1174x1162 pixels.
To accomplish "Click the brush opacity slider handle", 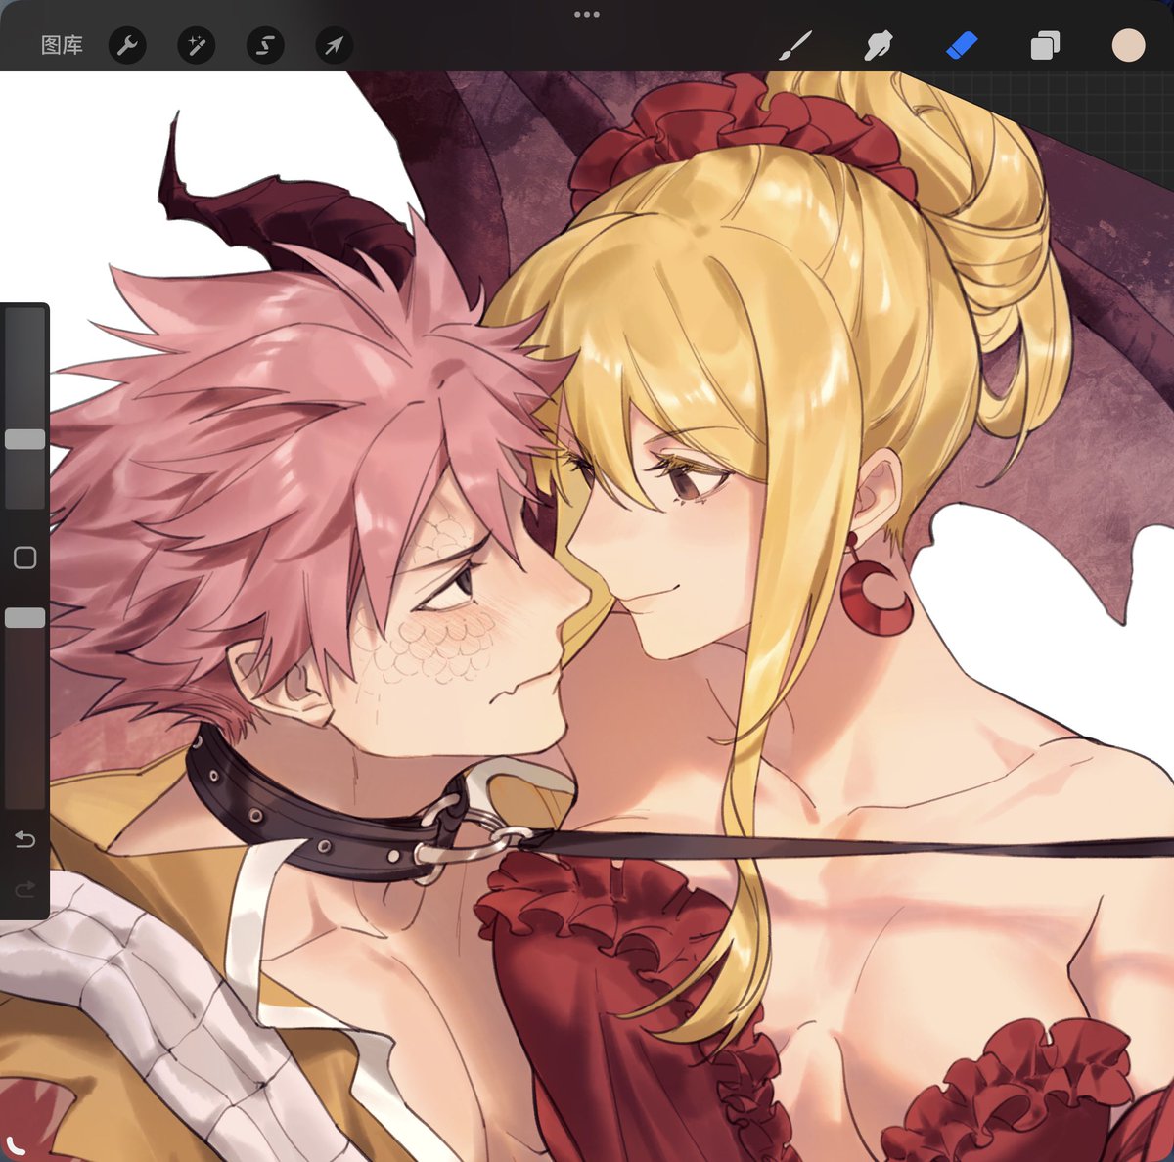I will tap(25, 617).
